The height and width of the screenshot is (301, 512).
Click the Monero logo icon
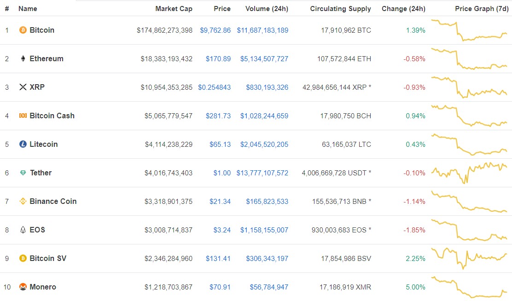[x=23, y=287]
